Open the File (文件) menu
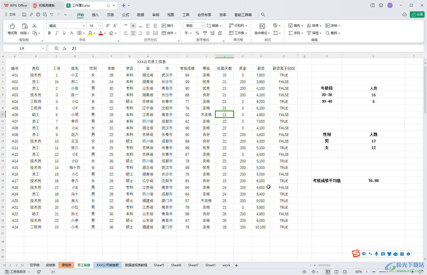This screenshot has height=275, width=427. pos(10,15)
